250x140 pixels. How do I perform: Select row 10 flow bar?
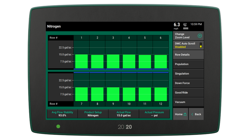(x=129, y=94)
